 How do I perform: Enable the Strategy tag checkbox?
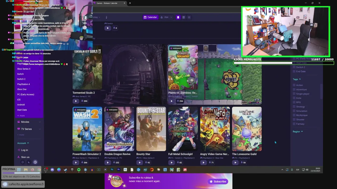294,107
